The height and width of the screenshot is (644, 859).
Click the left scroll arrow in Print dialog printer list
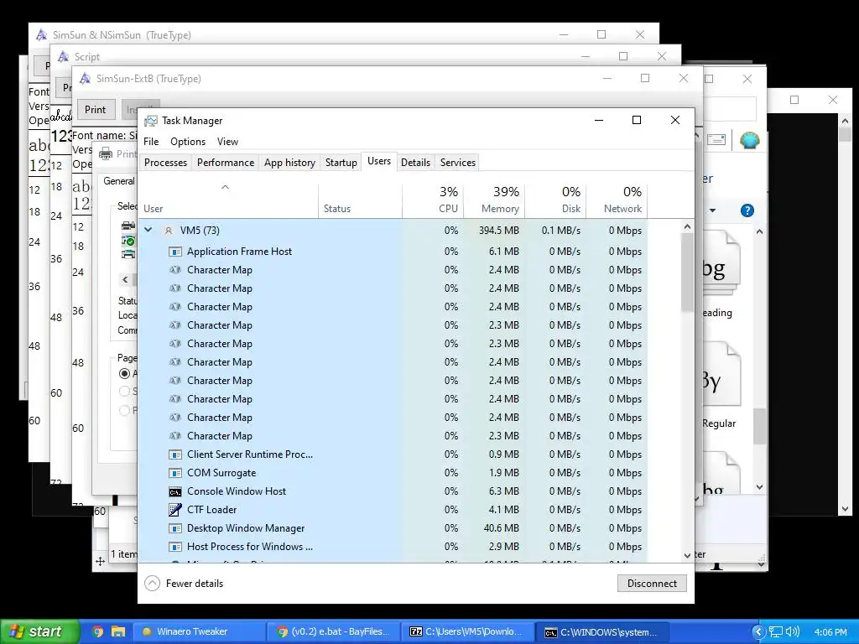(x=126, y=280)
